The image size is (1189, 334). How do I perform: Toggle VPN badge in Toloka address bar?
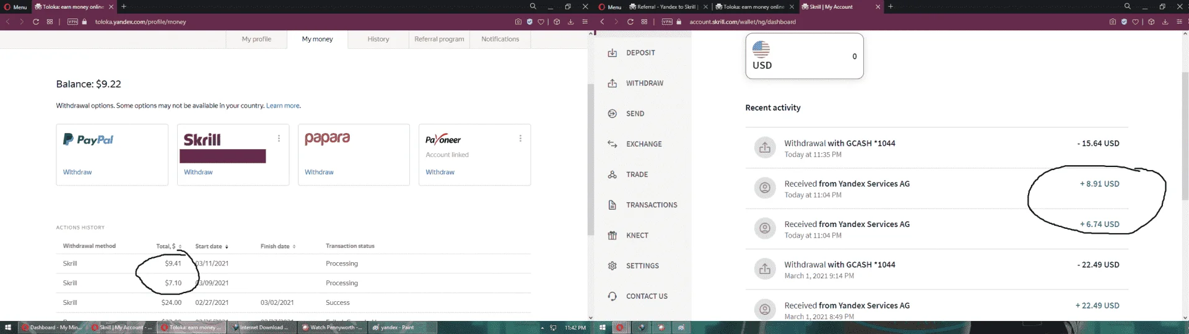coord(72,22)
